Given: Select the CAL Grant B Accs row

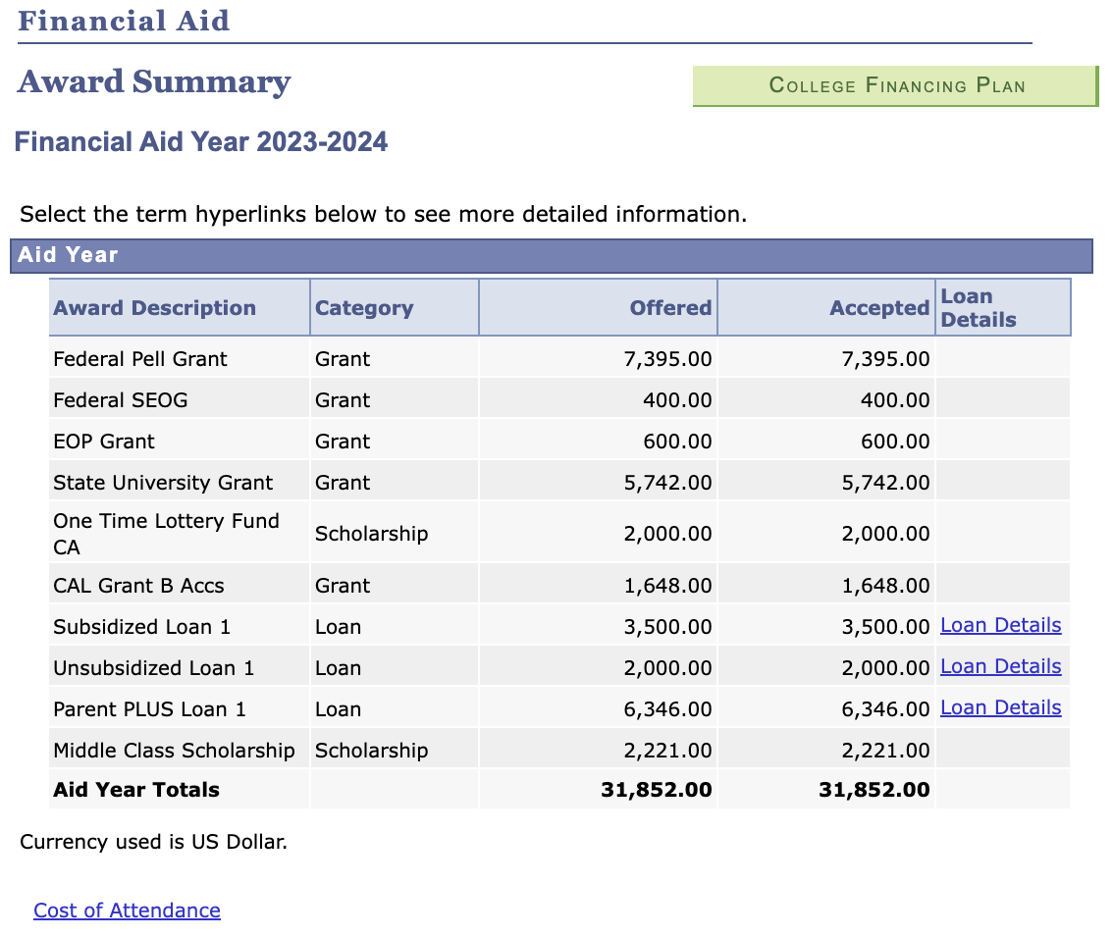Looking at the screenshot, I should 559,586.
